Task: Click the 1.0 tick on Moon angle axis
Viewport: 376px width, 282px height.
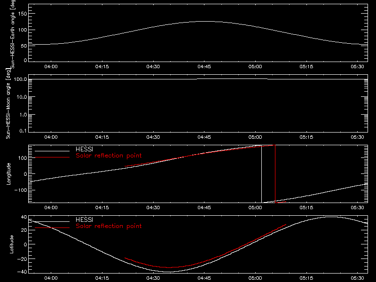Action: [x=23, y=115]
